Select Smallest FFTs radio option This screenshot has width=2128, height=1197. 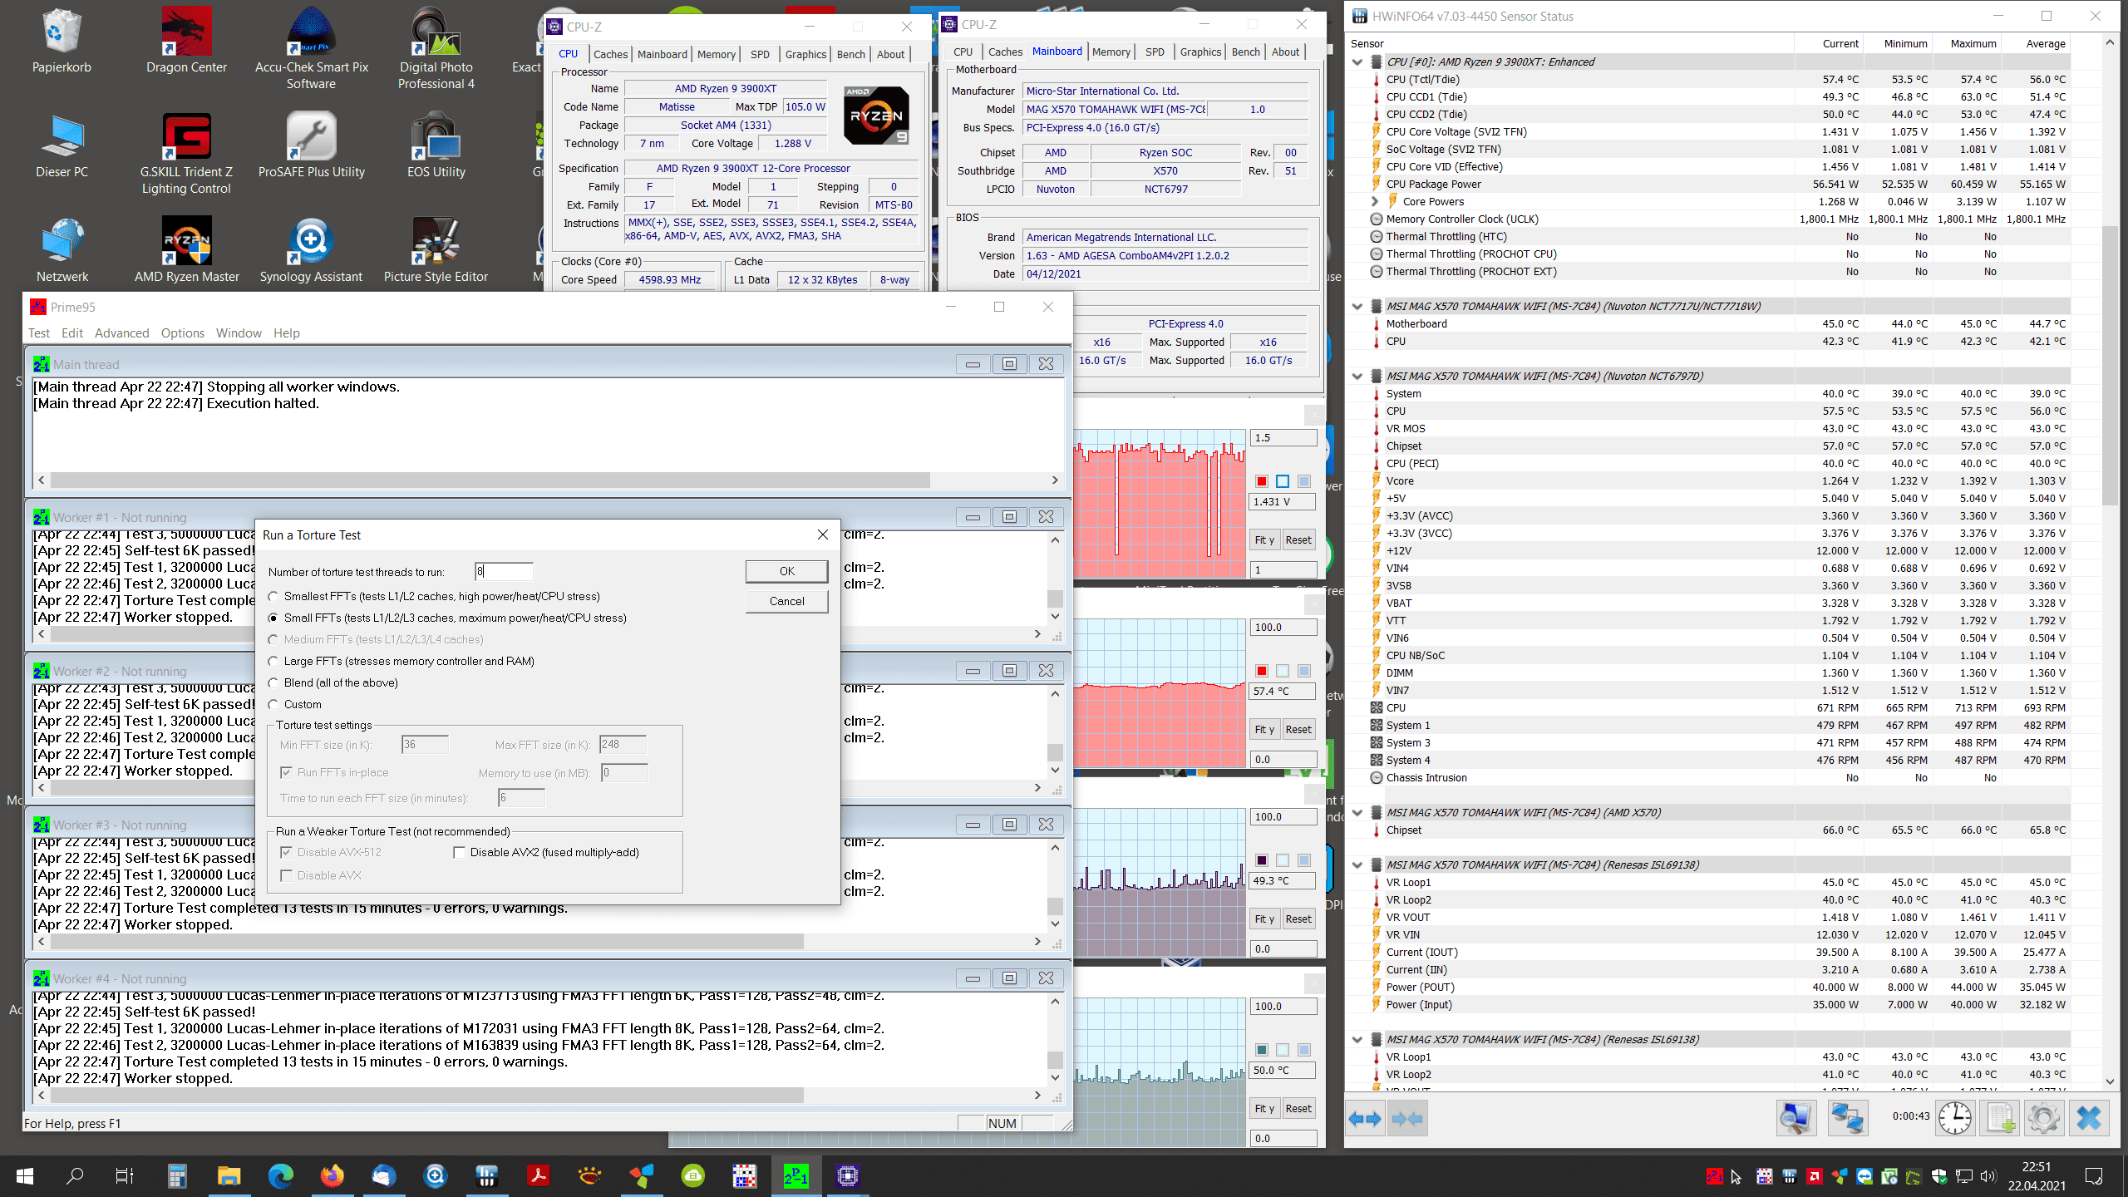(273, 596)
